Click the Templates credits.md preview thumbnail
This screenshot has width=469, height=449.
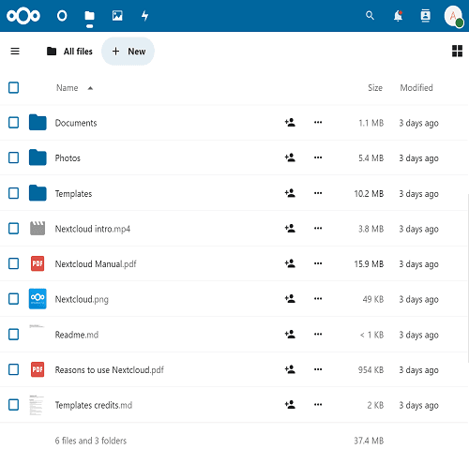(x=37, y=405)
